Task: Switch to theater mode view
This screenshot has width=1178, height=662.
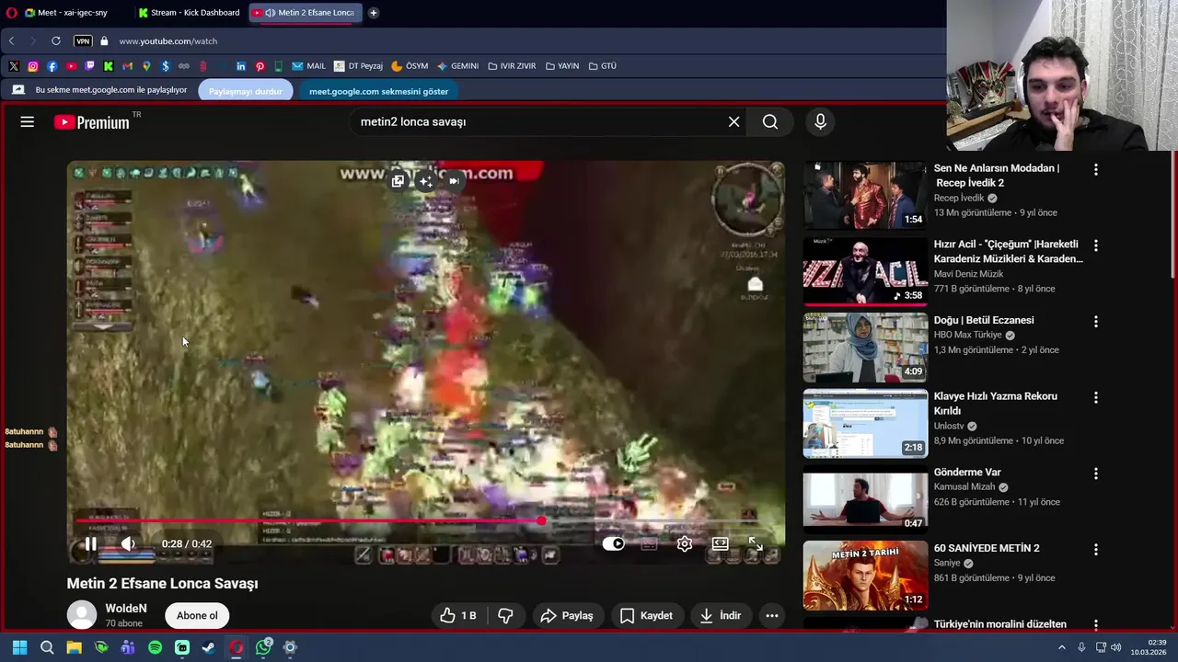Action: pos(720,543)
